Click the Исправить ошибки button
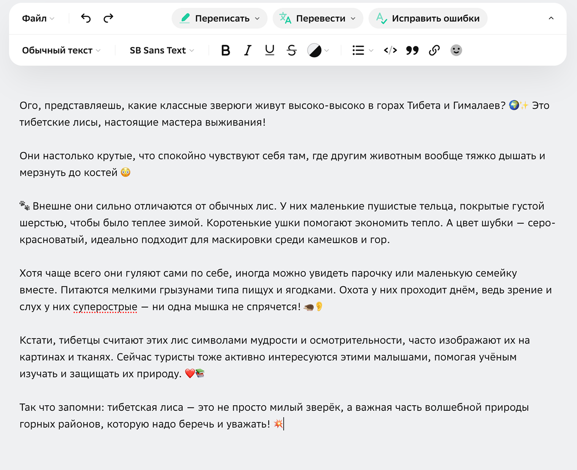577x470 pixels. click(x=428, y=18)
